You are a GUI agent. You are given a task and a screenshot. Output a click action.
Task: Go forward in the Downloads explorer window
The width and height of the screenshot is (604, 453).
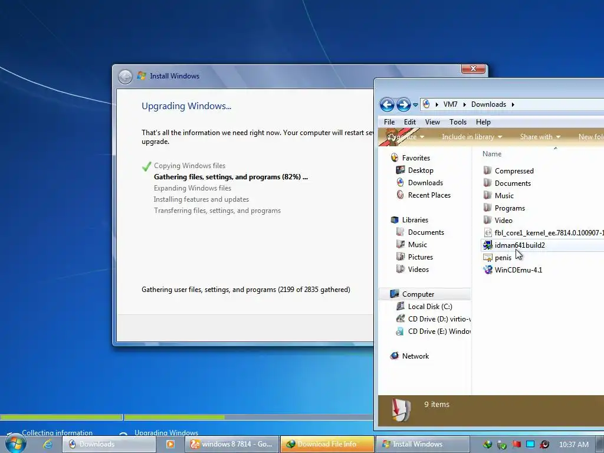coord(403,104)
